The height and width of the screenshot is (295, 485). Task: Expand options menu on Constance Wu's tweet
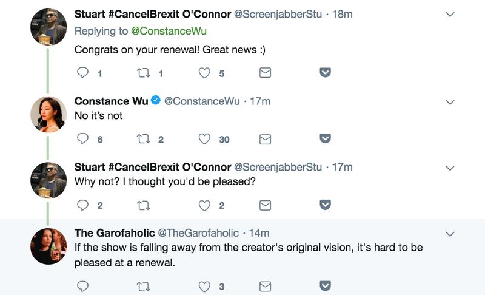click(x=450, y=102)
